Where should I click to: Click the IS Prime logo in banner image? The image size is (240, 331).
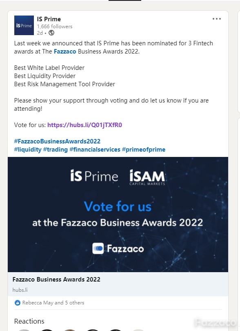94,176
